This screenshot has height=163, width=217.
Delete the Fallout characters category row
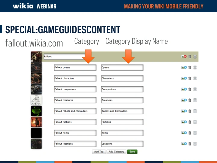190,78
